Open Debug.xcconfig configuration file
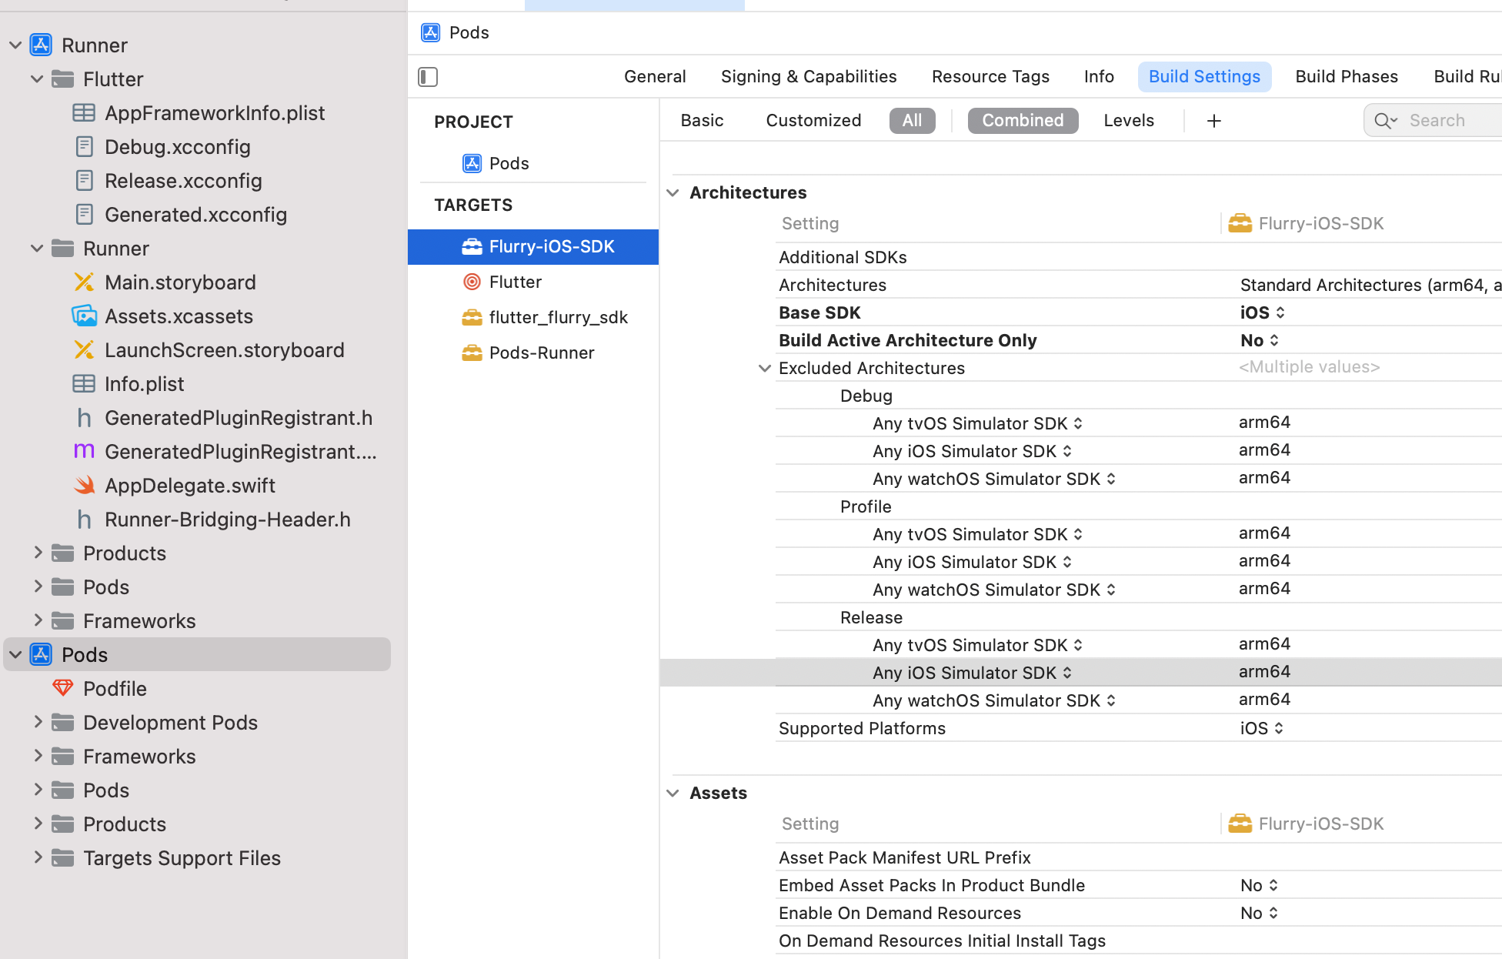The width and height of the screenshot is (1502, 959). tap(177, 147)
